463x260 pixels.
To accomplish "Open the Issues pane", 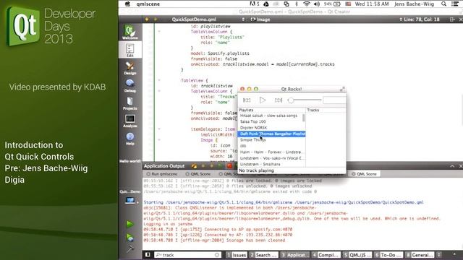I will click(x=237, y=255).
